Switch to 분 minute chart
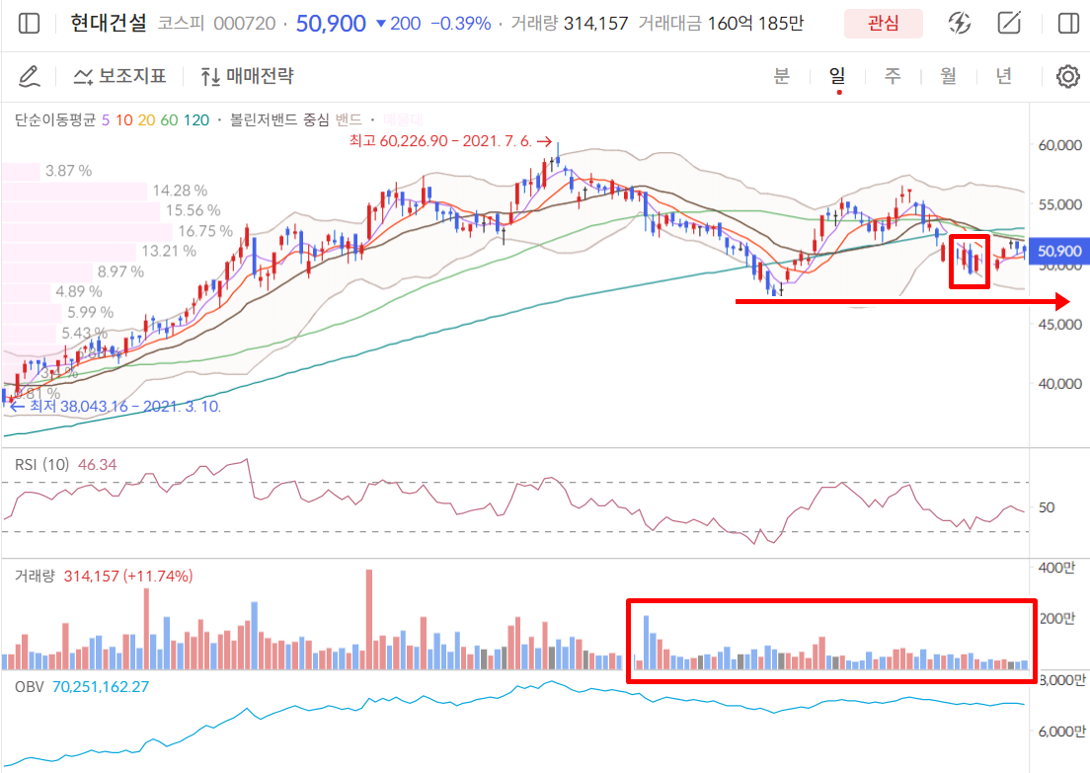Screen dimensions: 1090x773 [781, 76]
